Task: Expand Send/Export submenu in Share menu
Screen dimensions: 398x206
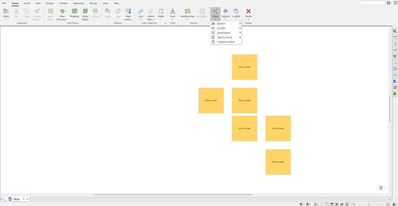Action: click(x=225, y=33)
